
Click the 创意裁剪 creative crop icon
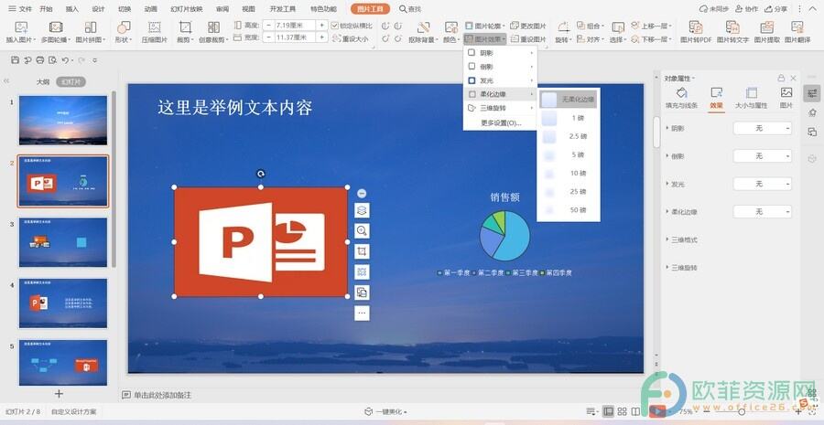(x=213, y=27)
